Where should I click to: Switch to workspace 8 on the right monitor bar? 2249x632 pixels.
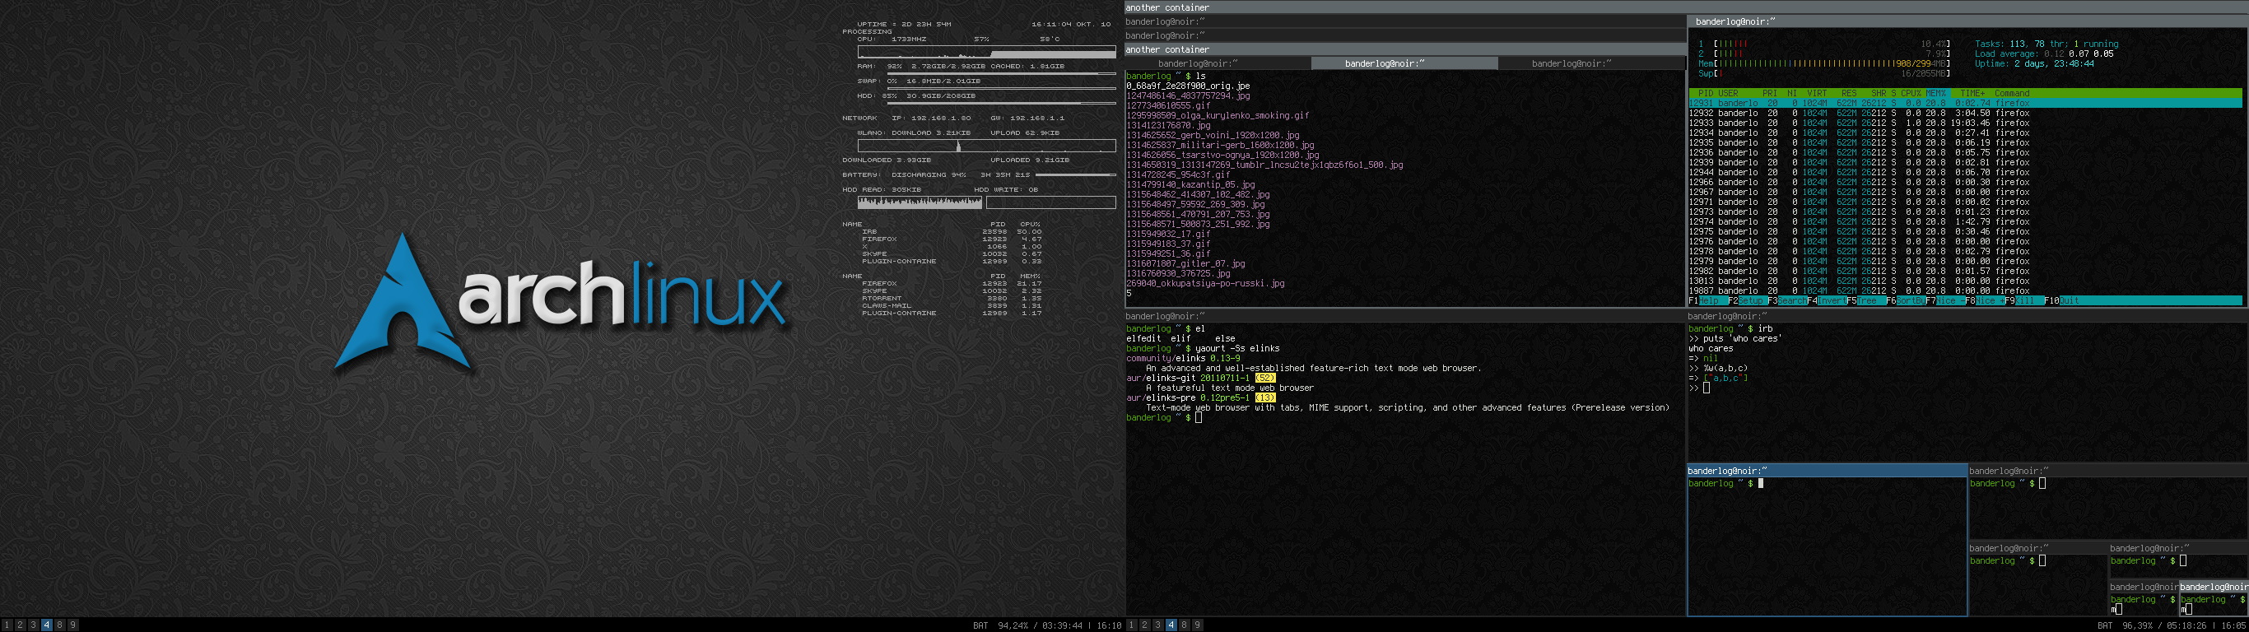click(1184, 625)
